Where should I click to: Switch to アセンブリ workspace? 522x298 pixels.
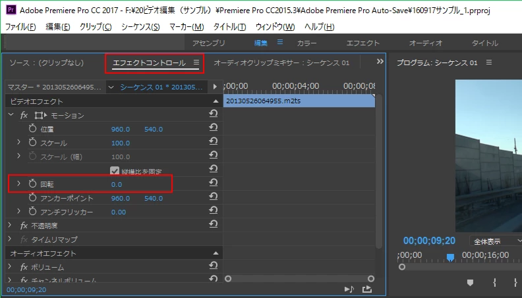point(209,43)
